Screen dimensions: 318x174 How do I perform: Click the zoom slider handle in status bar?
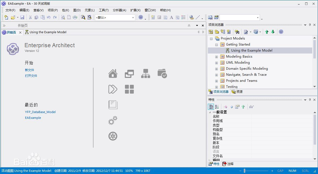tap(245, 171)
